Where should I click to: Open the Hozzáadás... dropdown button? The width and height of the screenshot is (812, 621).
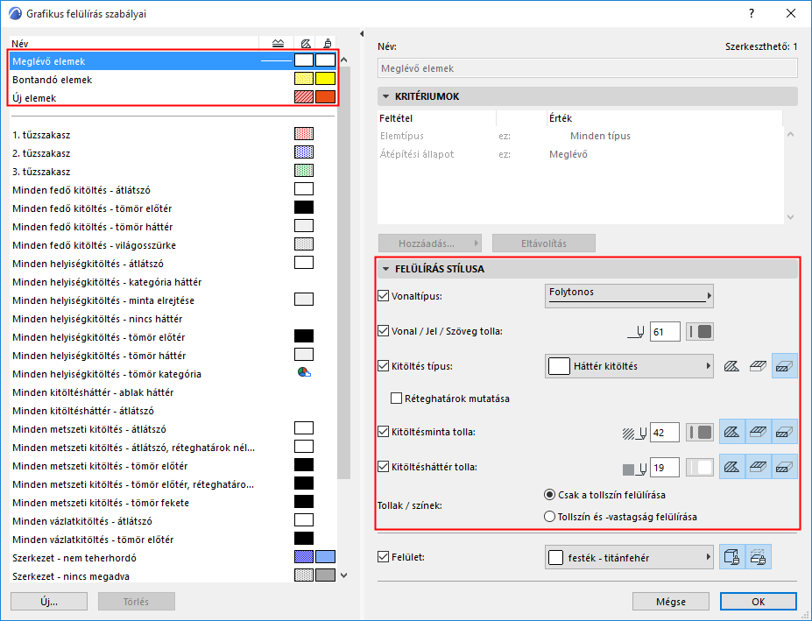430,243
